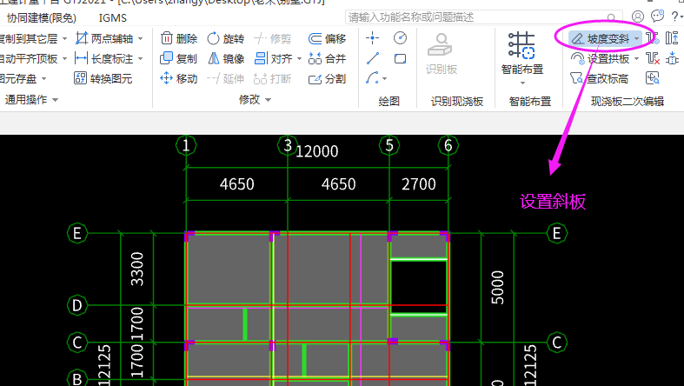The image size is (684, 386).
Task: Expand the 坡度变斜 dropdown arrow
Action: (x=636, y=39)
